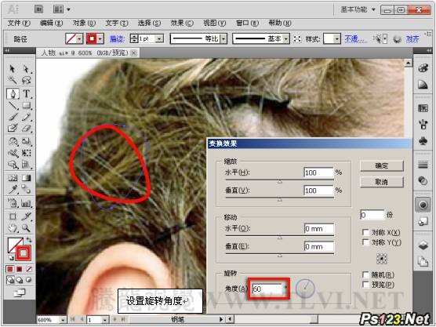Click the reference point locator in dialog
The width and height of the screenshot is (436, 327).
[x=381, y=259]
